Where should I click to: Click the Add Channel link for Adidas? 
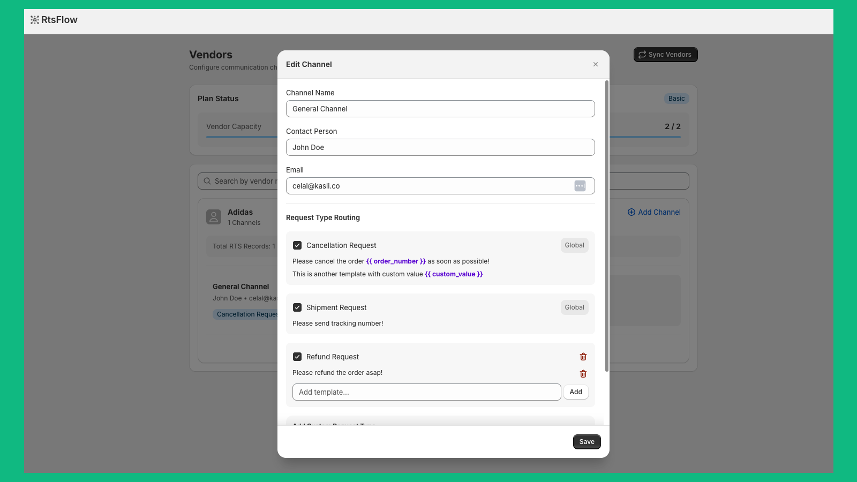[x=654, y=212]
